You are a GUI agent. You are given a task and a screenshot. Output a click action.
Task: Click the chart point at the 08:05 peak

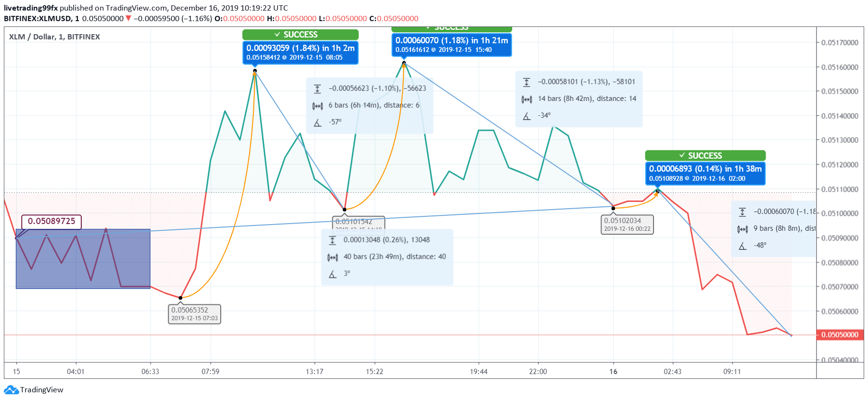pyautogui.click(x=255, y=71)
